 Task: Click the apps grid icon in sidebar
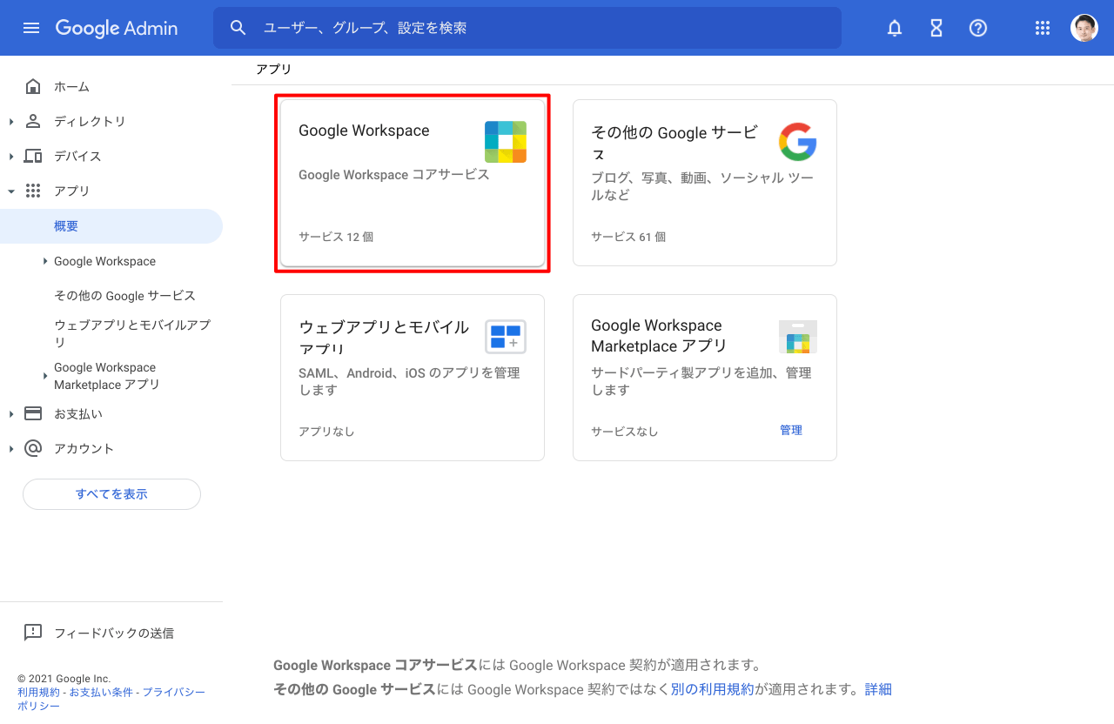[33, 191]
